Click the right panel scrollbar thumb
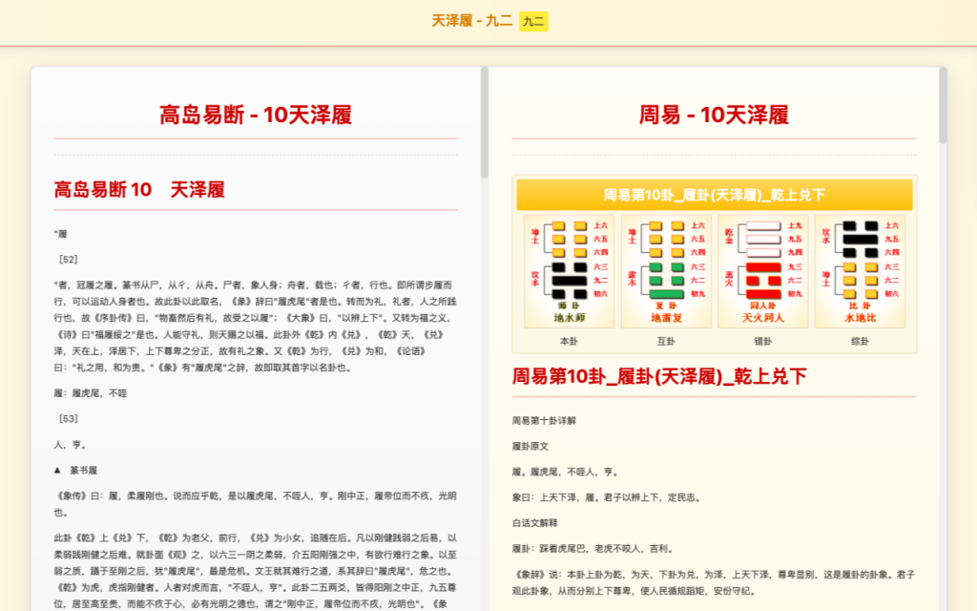The height and width of the screenshot is (611, 977). coord(943,105)
